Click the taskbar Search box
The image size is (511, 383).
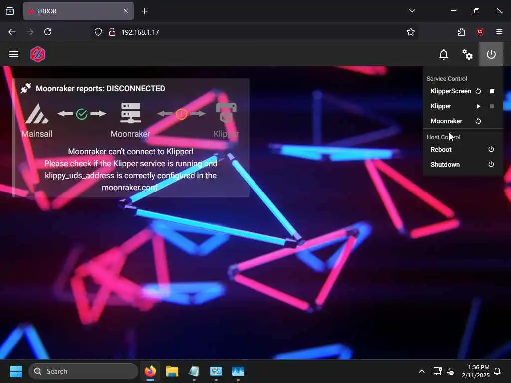coord(83,371)
